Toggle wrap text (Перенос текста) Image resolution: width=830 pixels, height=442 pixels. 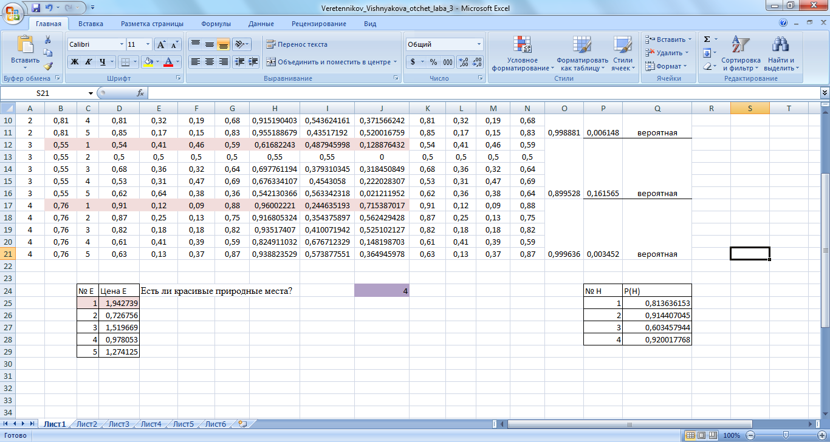[297, 44]
